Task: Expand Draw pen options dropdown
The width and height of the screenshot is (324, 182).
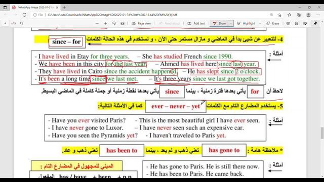Action: point(231,24)
